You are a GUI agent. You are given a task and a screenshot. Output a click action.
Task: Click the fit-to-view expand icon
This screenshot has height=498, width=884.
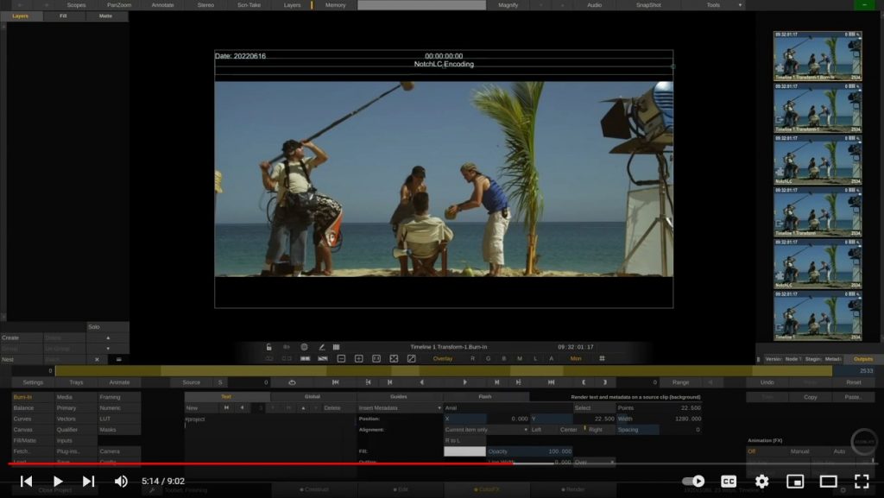pyautogui.click(x=394, y=358)
